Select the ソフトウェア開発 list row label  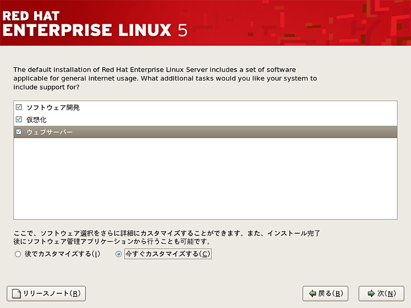(x=53, y=107)
